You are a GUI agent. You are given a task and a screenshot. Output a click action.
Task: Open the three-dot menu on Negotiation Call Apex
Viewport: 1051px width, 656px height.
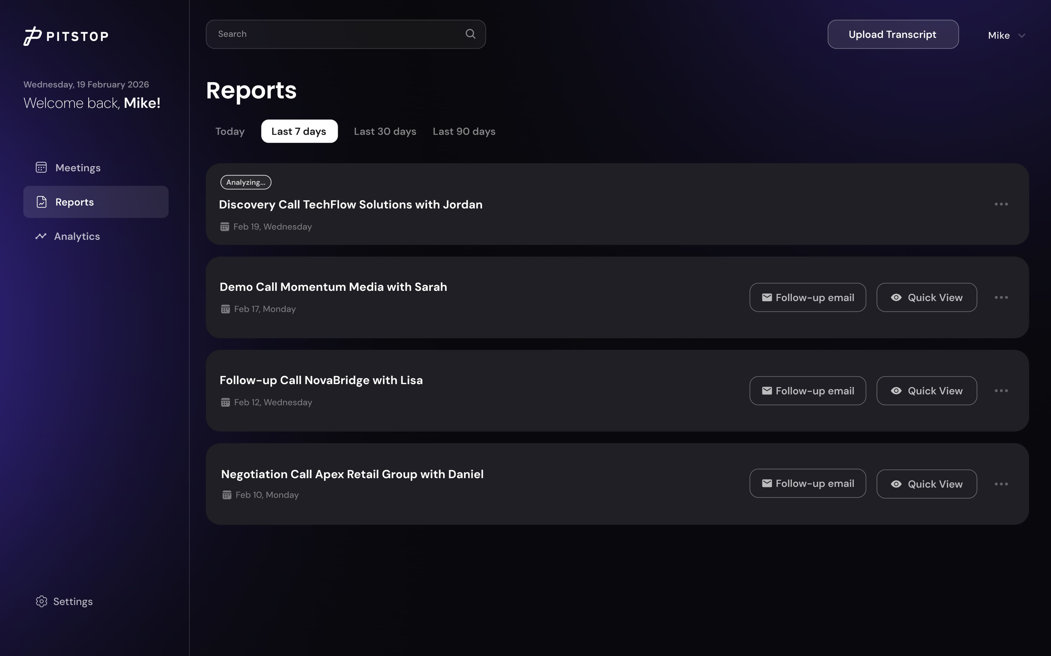click(1001, 483)
